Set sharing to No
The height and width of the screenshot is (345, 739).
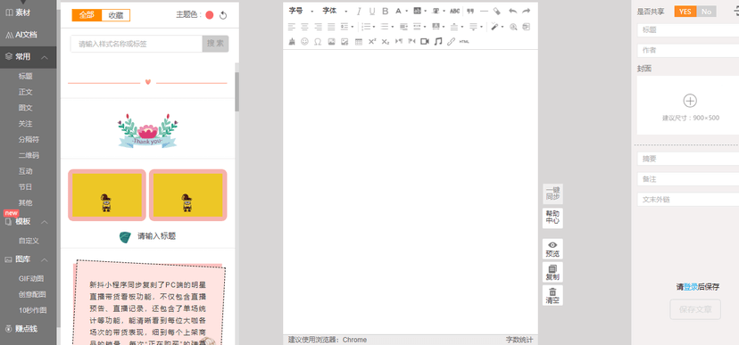click(x=706, y=12)
